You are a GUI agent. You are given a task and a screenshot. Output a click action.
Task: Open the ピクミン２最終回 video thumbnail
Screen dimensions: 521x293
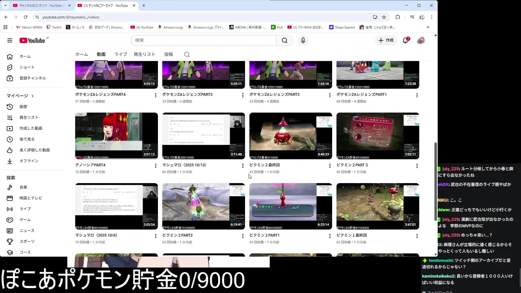(x=291, y=136)
